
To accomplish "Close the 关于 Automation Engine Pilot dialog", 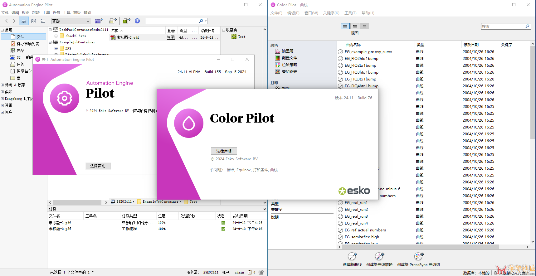I will (x=247, y=59).
